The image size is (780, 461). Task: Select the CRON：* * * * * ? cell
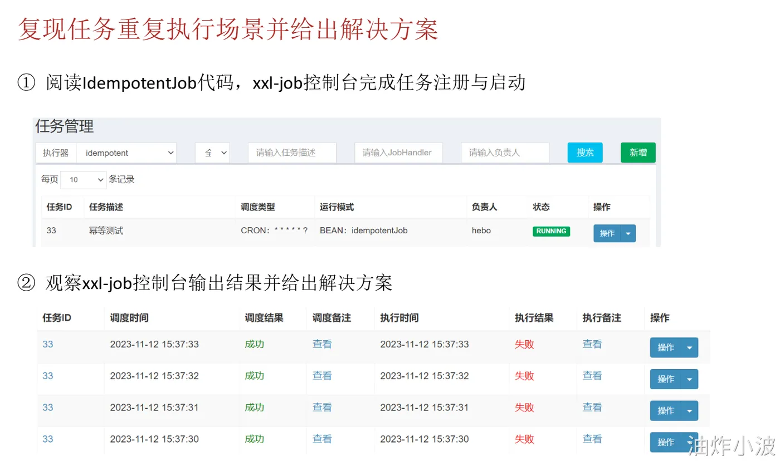pos(274,230)
